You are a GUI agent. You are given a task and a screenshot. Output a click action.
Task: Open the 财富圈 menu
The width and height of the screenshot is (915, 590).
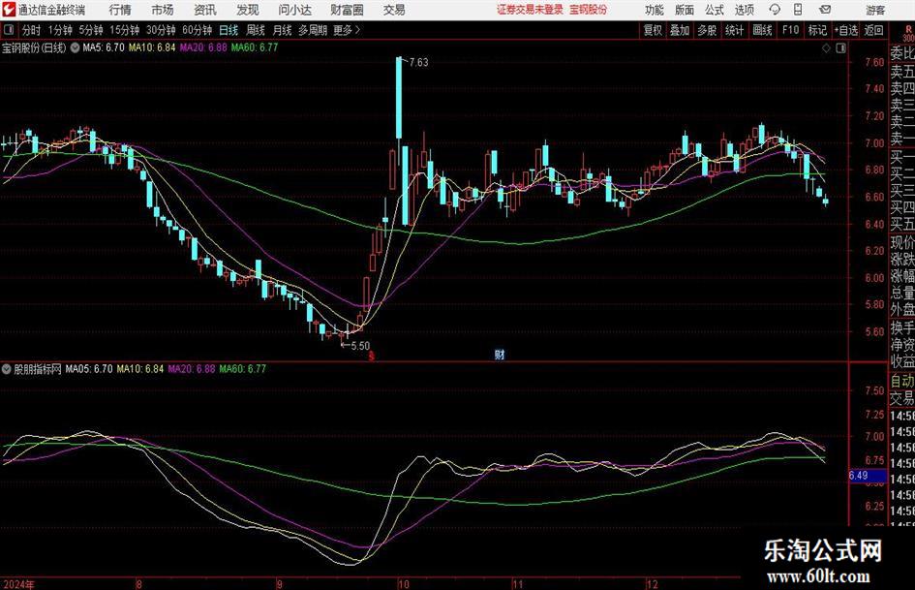pyautogui.click(x=347, y=10)
